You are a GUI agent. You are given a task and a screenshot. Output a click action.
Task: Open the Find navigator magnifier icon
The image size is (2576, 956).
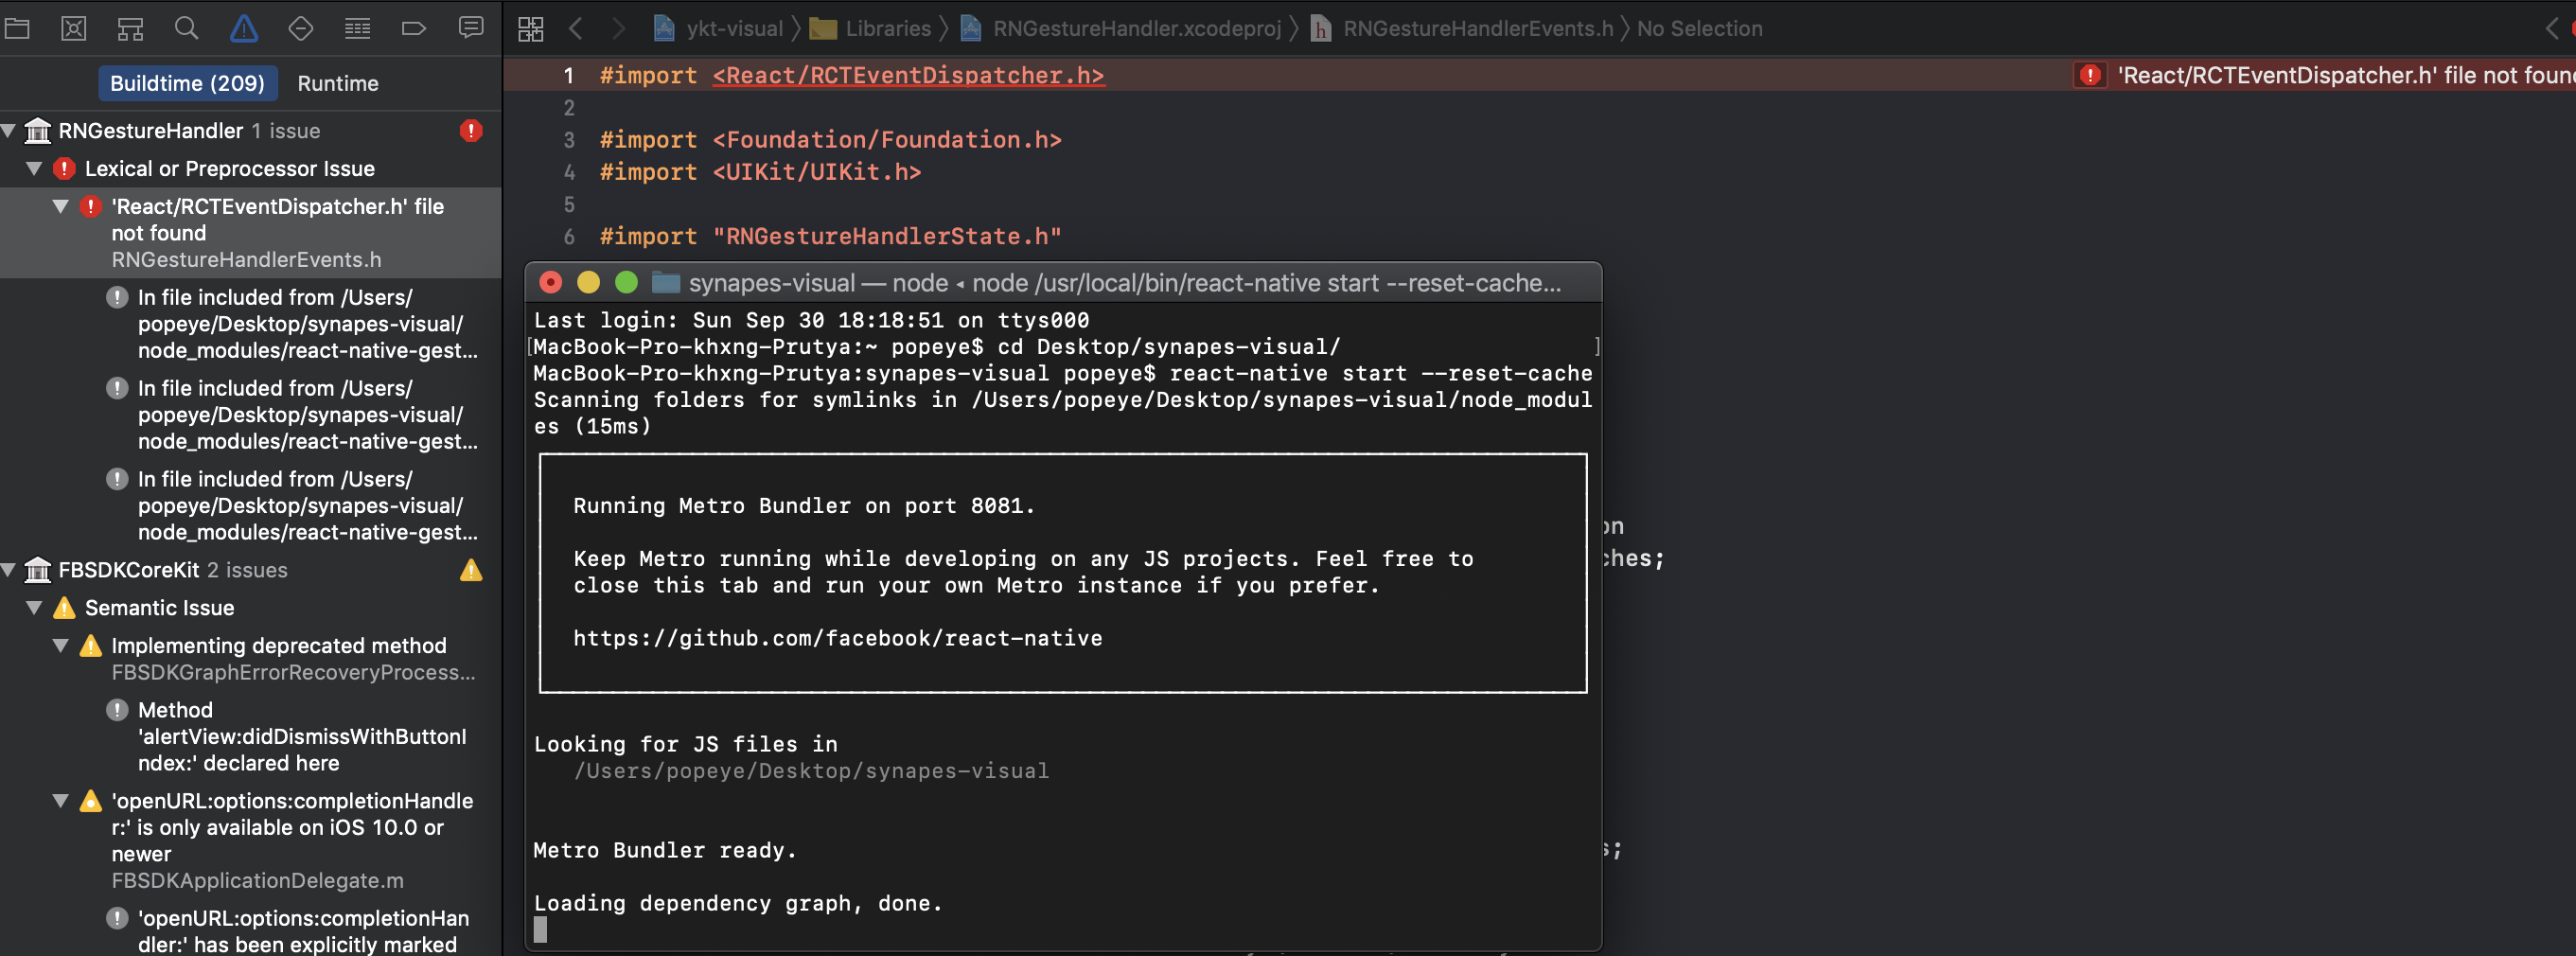pos(186,28)
